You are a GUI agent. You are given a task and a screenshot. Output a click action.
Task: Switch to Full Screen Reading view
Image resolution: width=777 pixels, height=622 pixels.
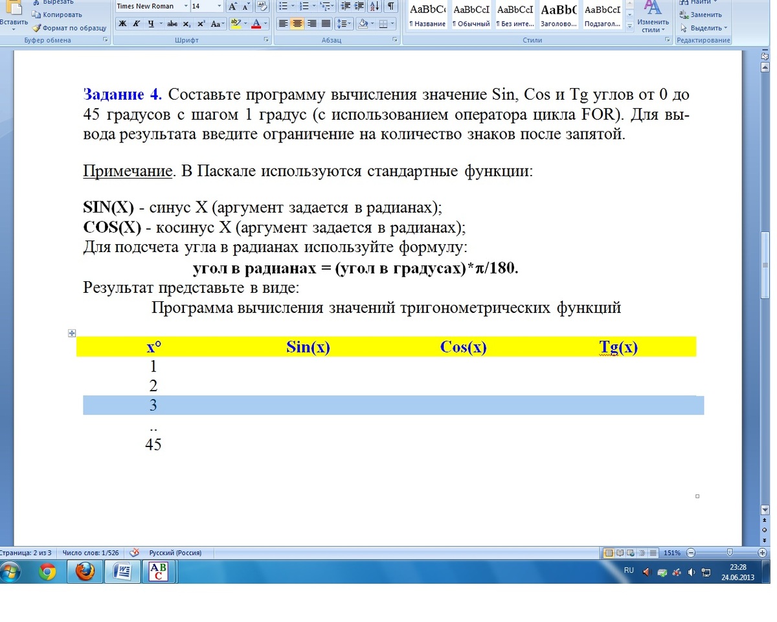620,553
